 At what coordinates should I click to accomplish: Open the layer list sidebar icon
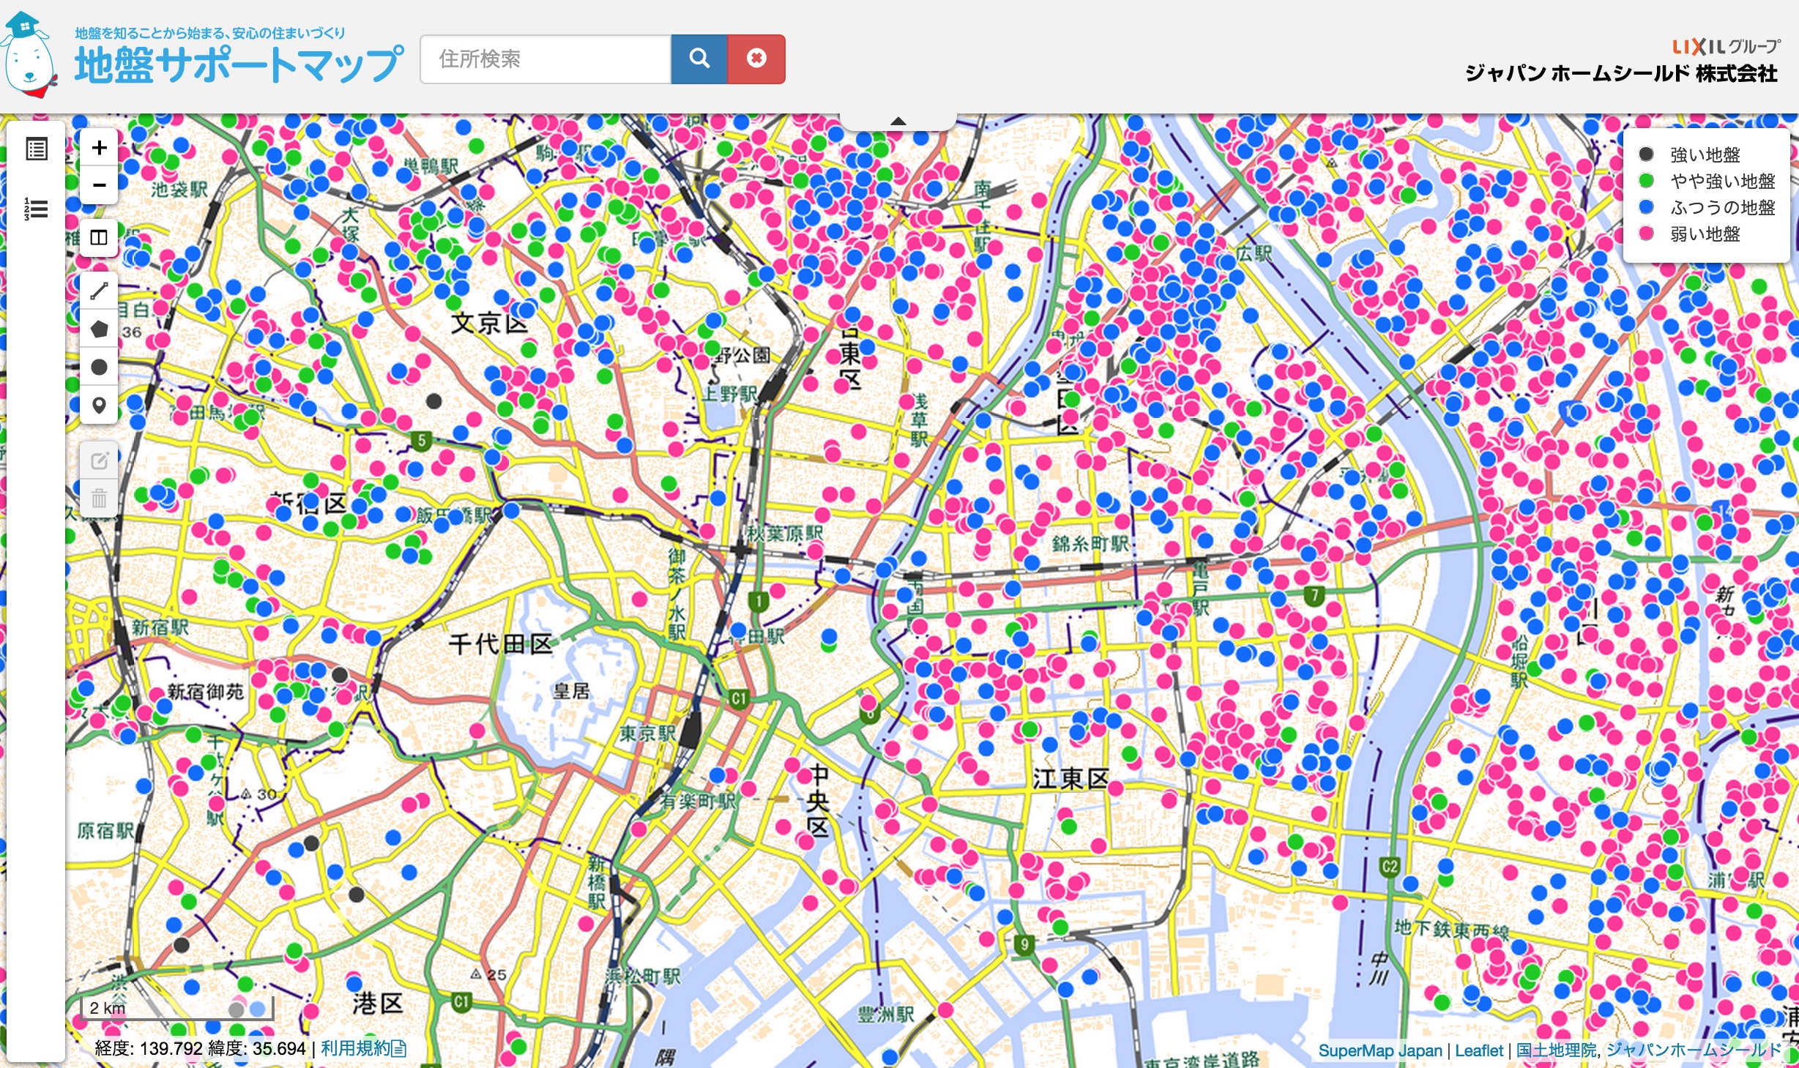pos(36,149)
